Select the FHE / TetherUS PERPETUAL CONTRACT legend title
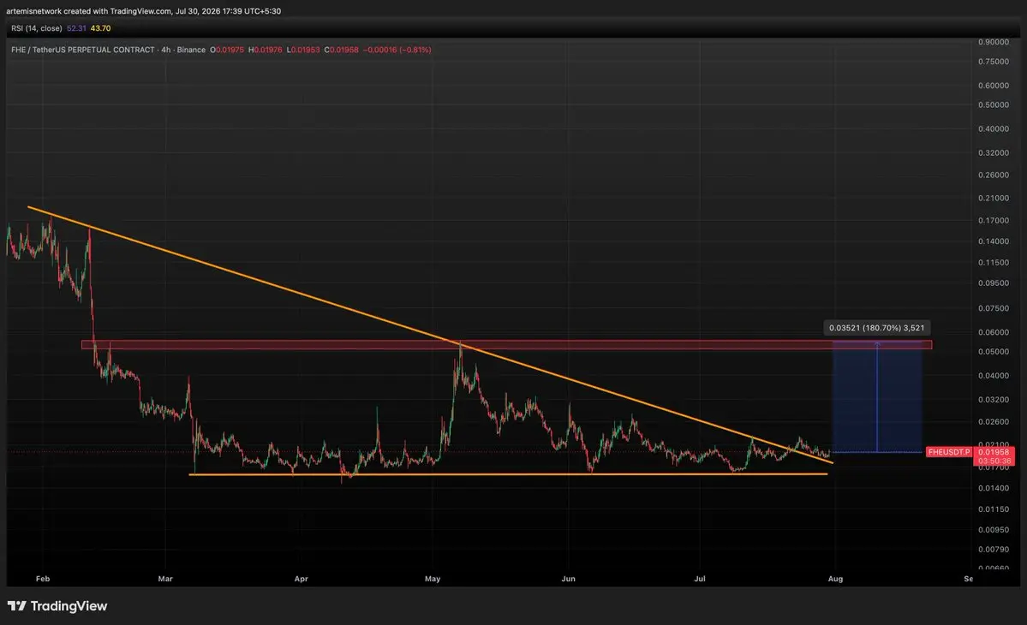1027x625 pixels. pyautogui.click(x=108, y=50)
